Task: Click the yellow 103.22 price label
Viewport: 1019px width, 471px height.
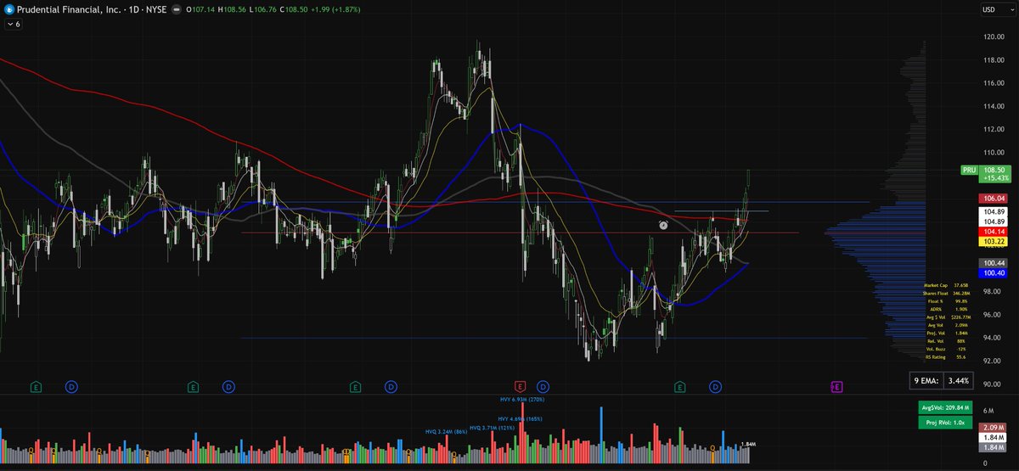Action: tap(993, 242)
